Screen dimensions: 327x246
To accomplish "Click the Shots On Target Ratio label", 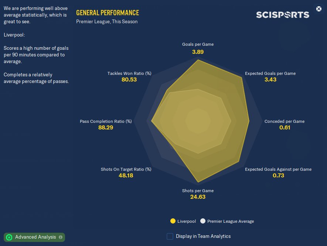I will click(126, 169).
